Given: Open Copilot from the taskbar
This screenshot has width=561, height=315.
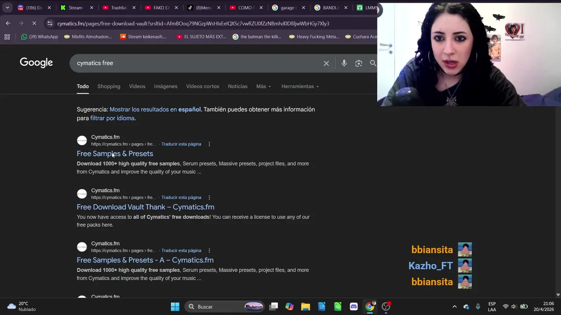Looking at the screenshot, I should (289, 307).
